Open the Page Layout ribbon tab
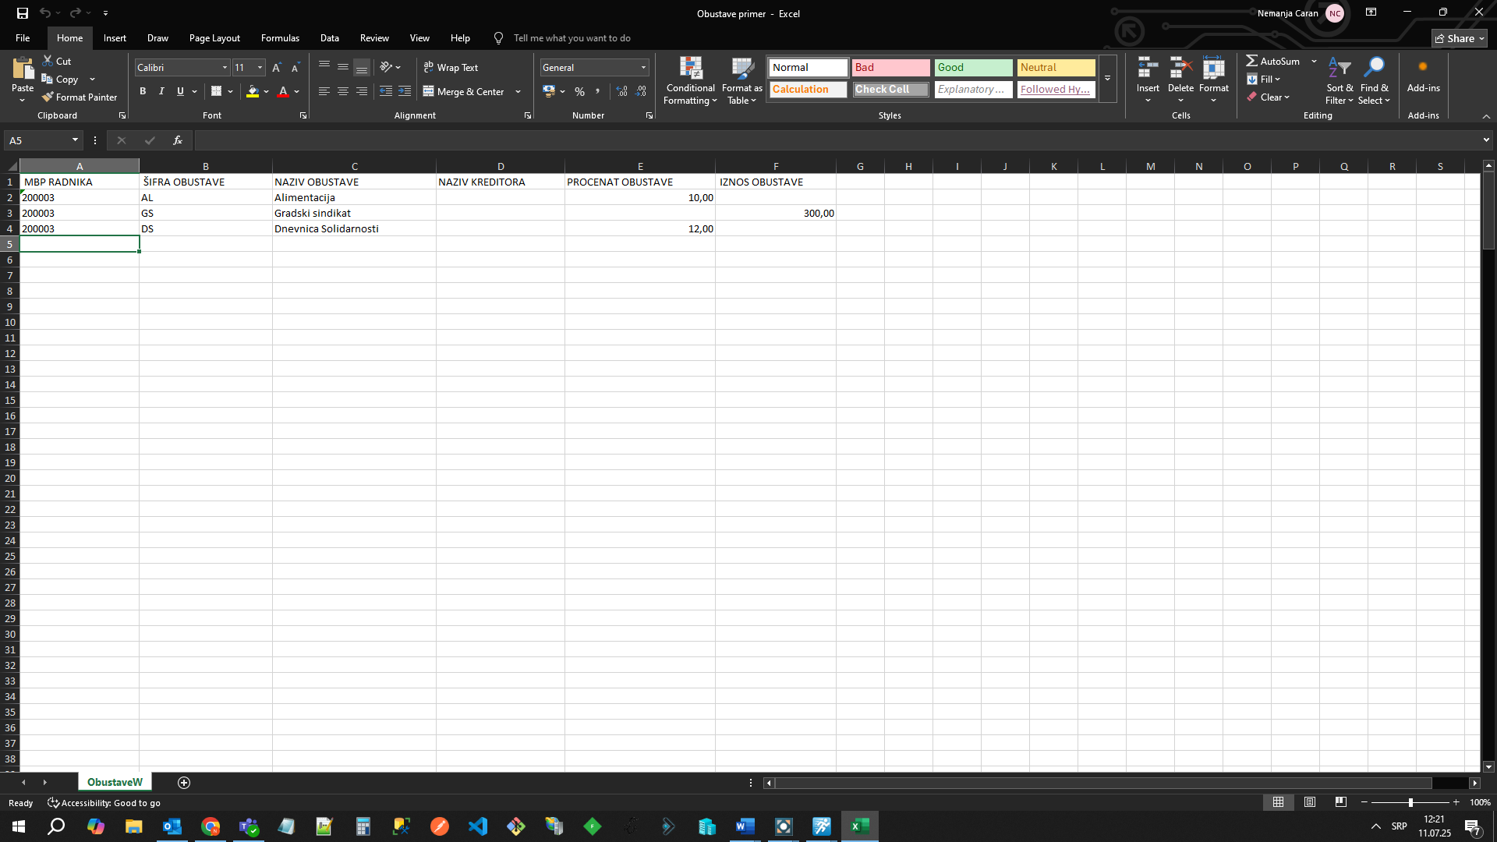 pos(214,38)
